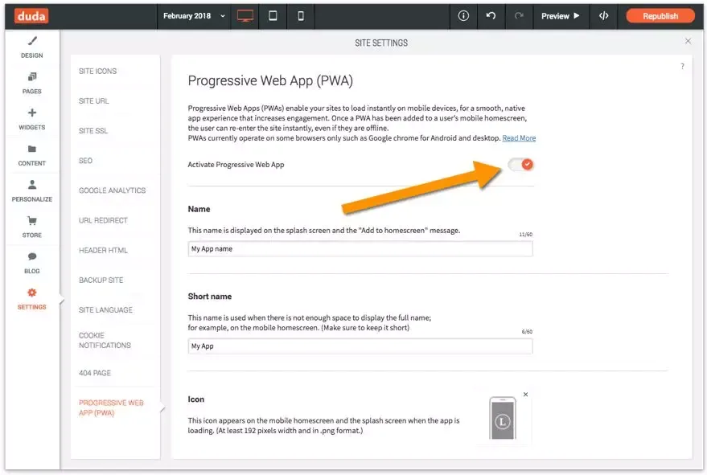This screenshot has width=707, height=475.
Task: Click the undo arrow icon
Action: (491, 16)
